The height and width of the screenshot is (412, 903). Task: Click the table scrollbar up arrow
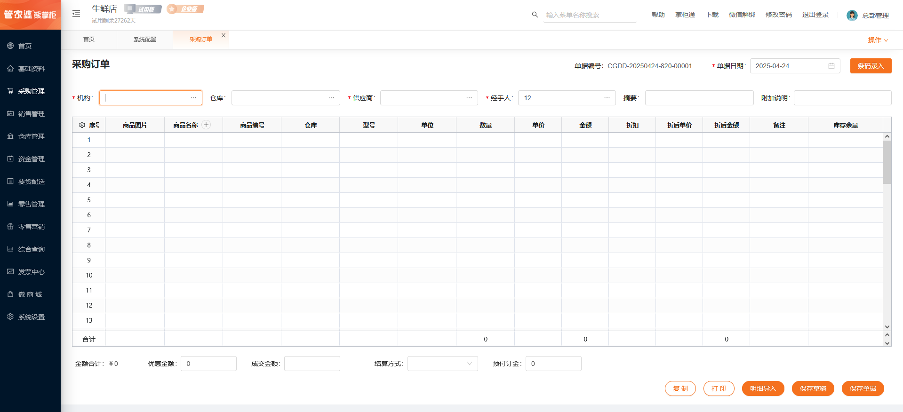(x=887, y=136)
